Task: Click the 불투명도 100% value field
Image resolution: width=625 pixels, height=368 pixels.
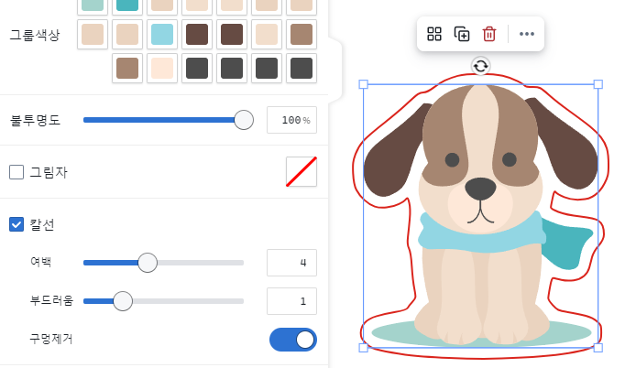Action: [x=291, y=120]
